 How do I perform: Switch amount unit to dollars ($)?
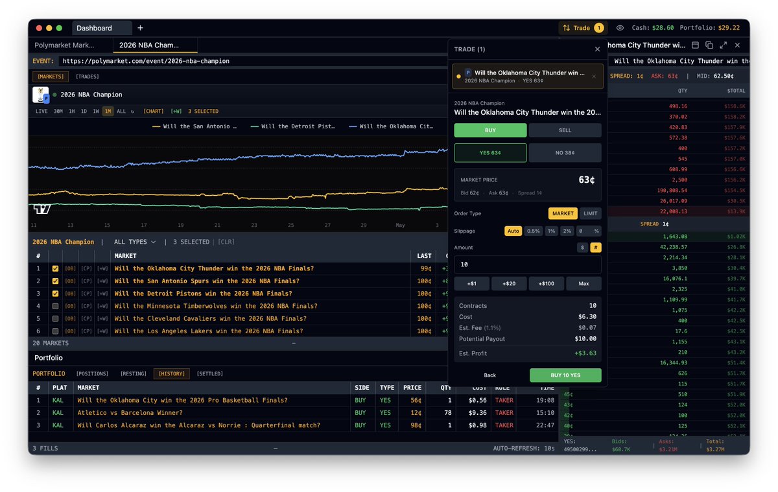click(x=583, y=248)
